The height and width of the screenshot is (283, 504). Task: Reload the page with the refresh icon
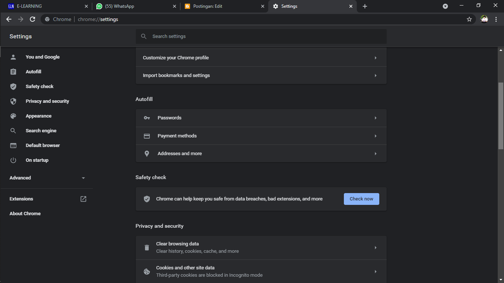pyautogui.click(x=32, y=19)
